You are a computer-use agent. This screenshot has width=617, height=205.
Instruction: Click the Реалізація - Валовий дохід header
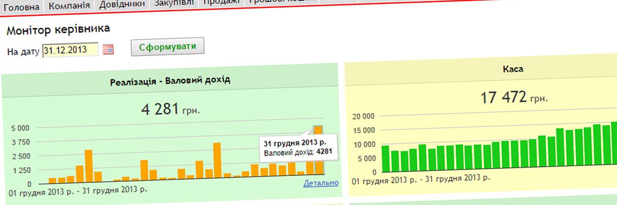pyautogui.click(x=170, y=80)
